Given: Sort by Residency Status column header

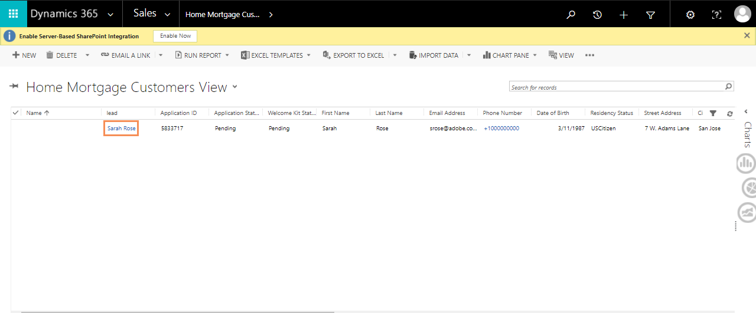Looking at the screenshot, I should click(612, 113).
